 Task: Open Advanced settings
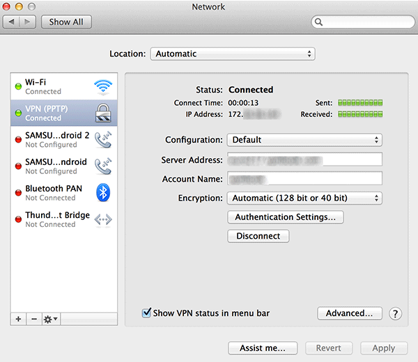pyautogui.click(x=350, y=313)
